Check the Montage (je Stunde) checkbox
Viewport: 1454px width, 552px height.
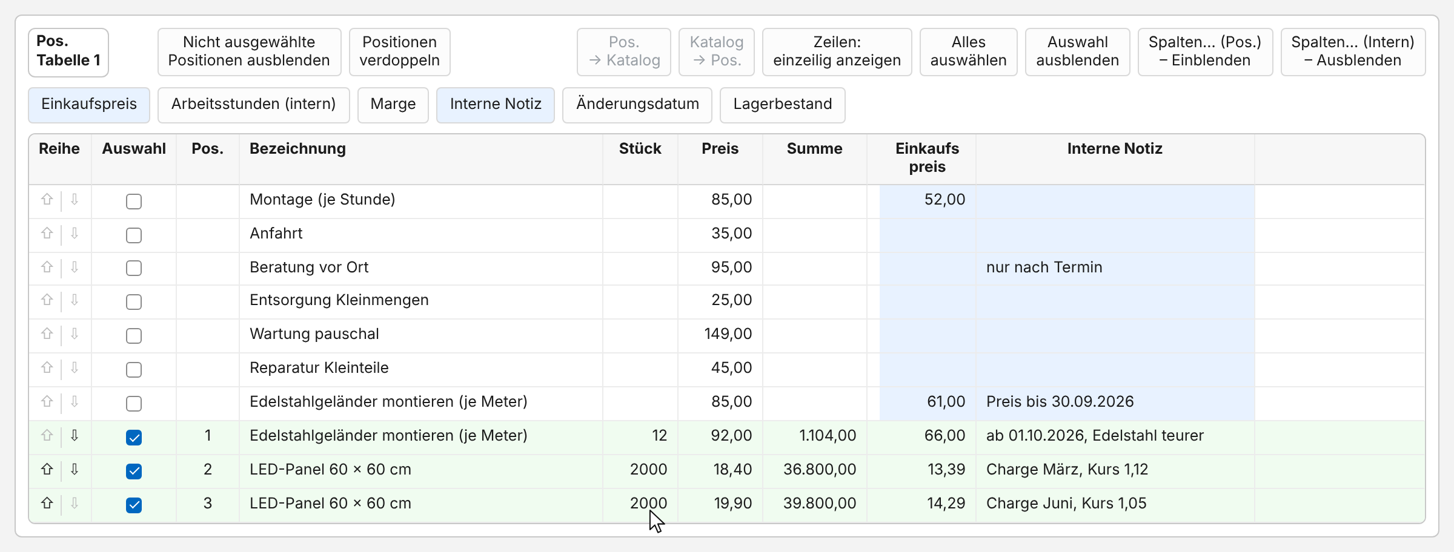click(134, 202)
